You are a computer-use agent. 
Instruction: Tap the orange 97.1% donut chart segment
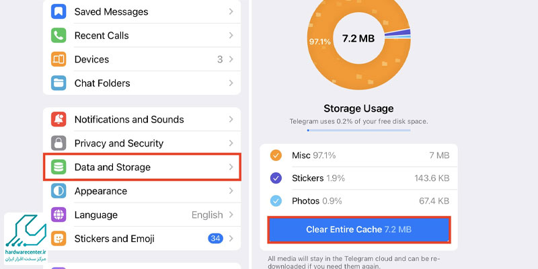coord(320,42)
